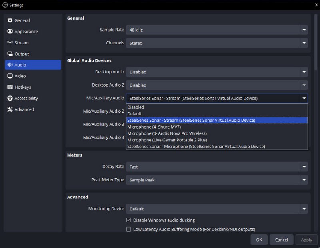This screenshot has width=320, height=248.
Task: Choose Microphone (4- Shure MV7)
Action: coord(217,127)
